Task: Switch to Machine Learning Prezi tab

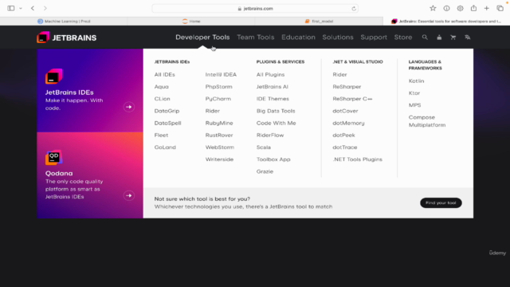Action: pyautogui.click(x=64, y=22)
